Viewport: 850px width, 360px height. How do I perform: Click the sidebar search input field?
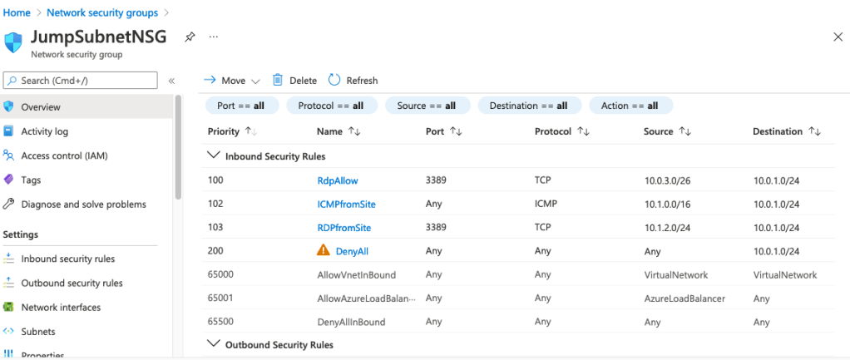point(80,80)
